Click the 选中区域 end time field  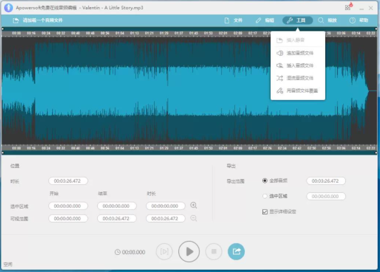pos(117,206)
